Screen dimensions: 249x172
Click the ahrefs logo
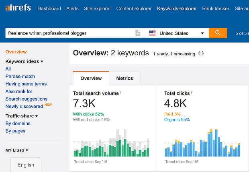18,8
